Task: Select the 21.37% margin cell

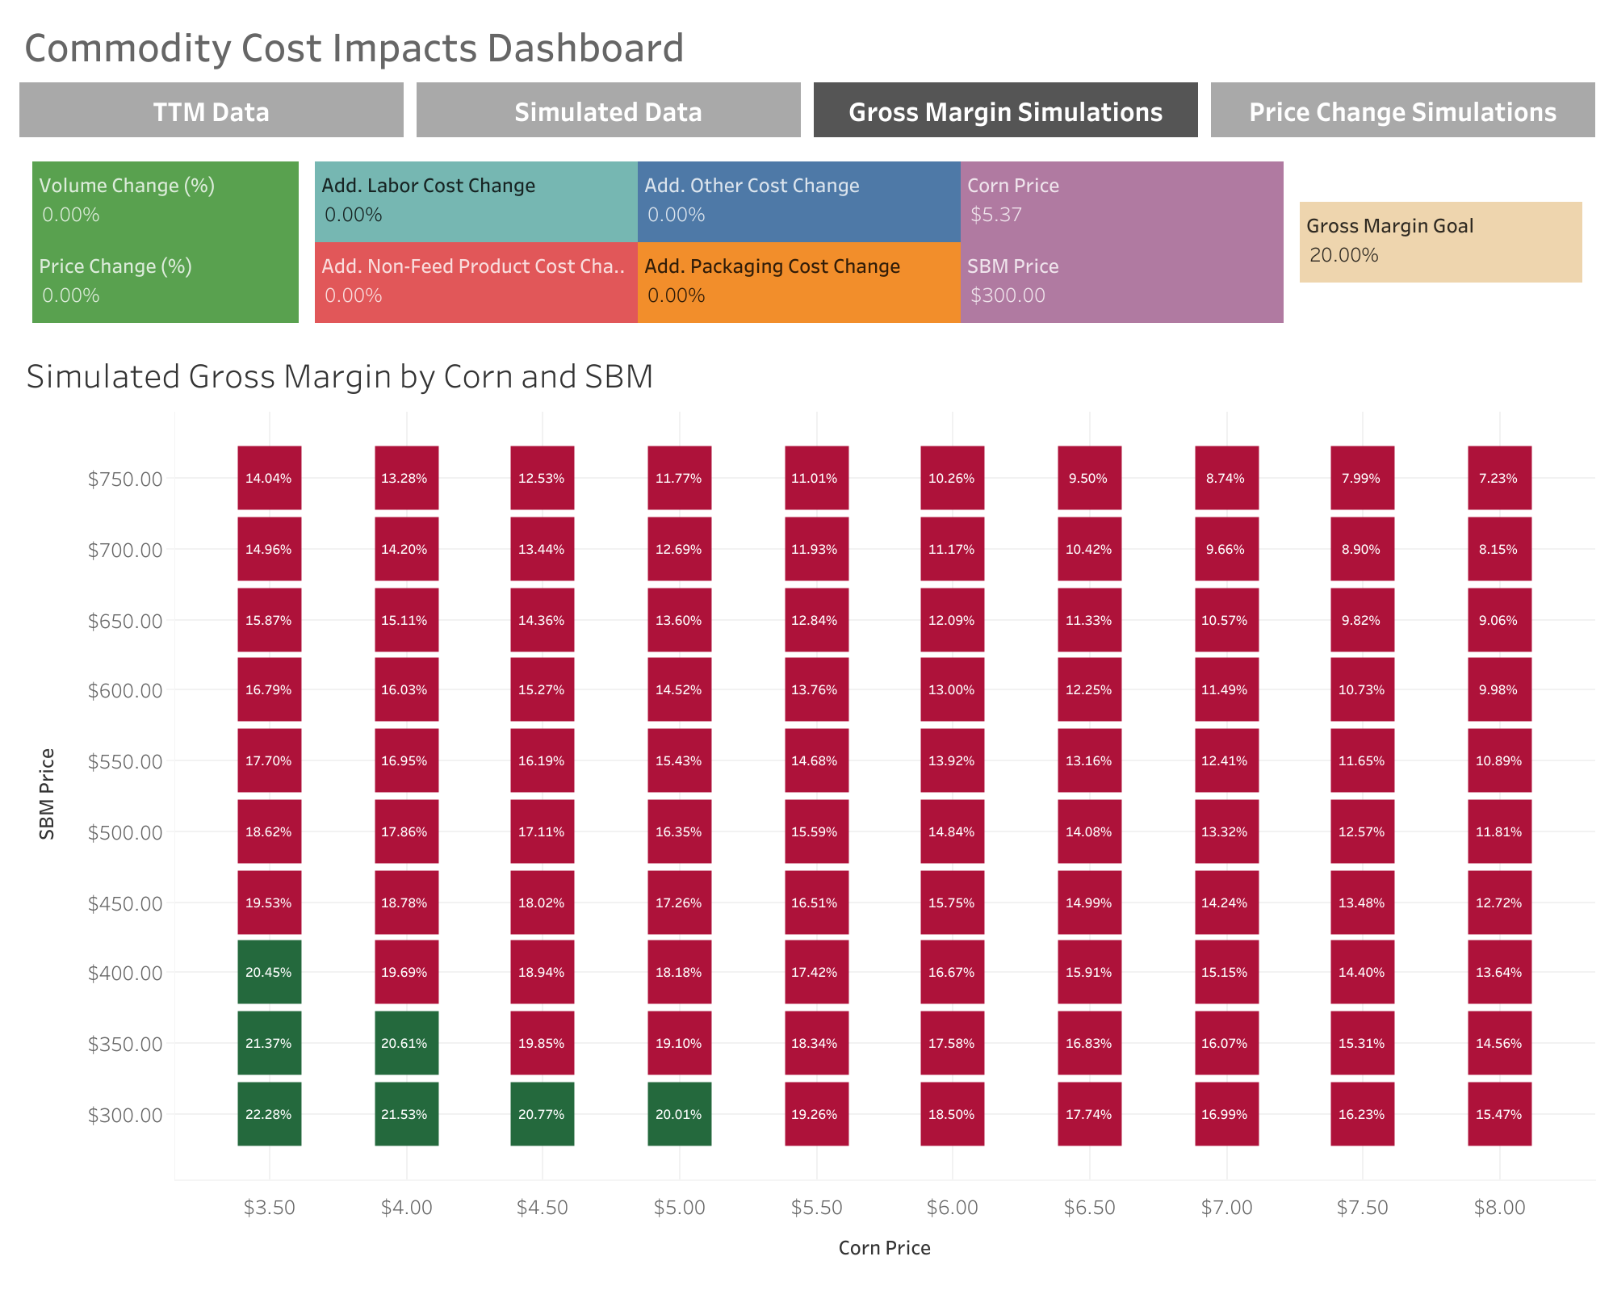Action: (x=270, y=1043)
